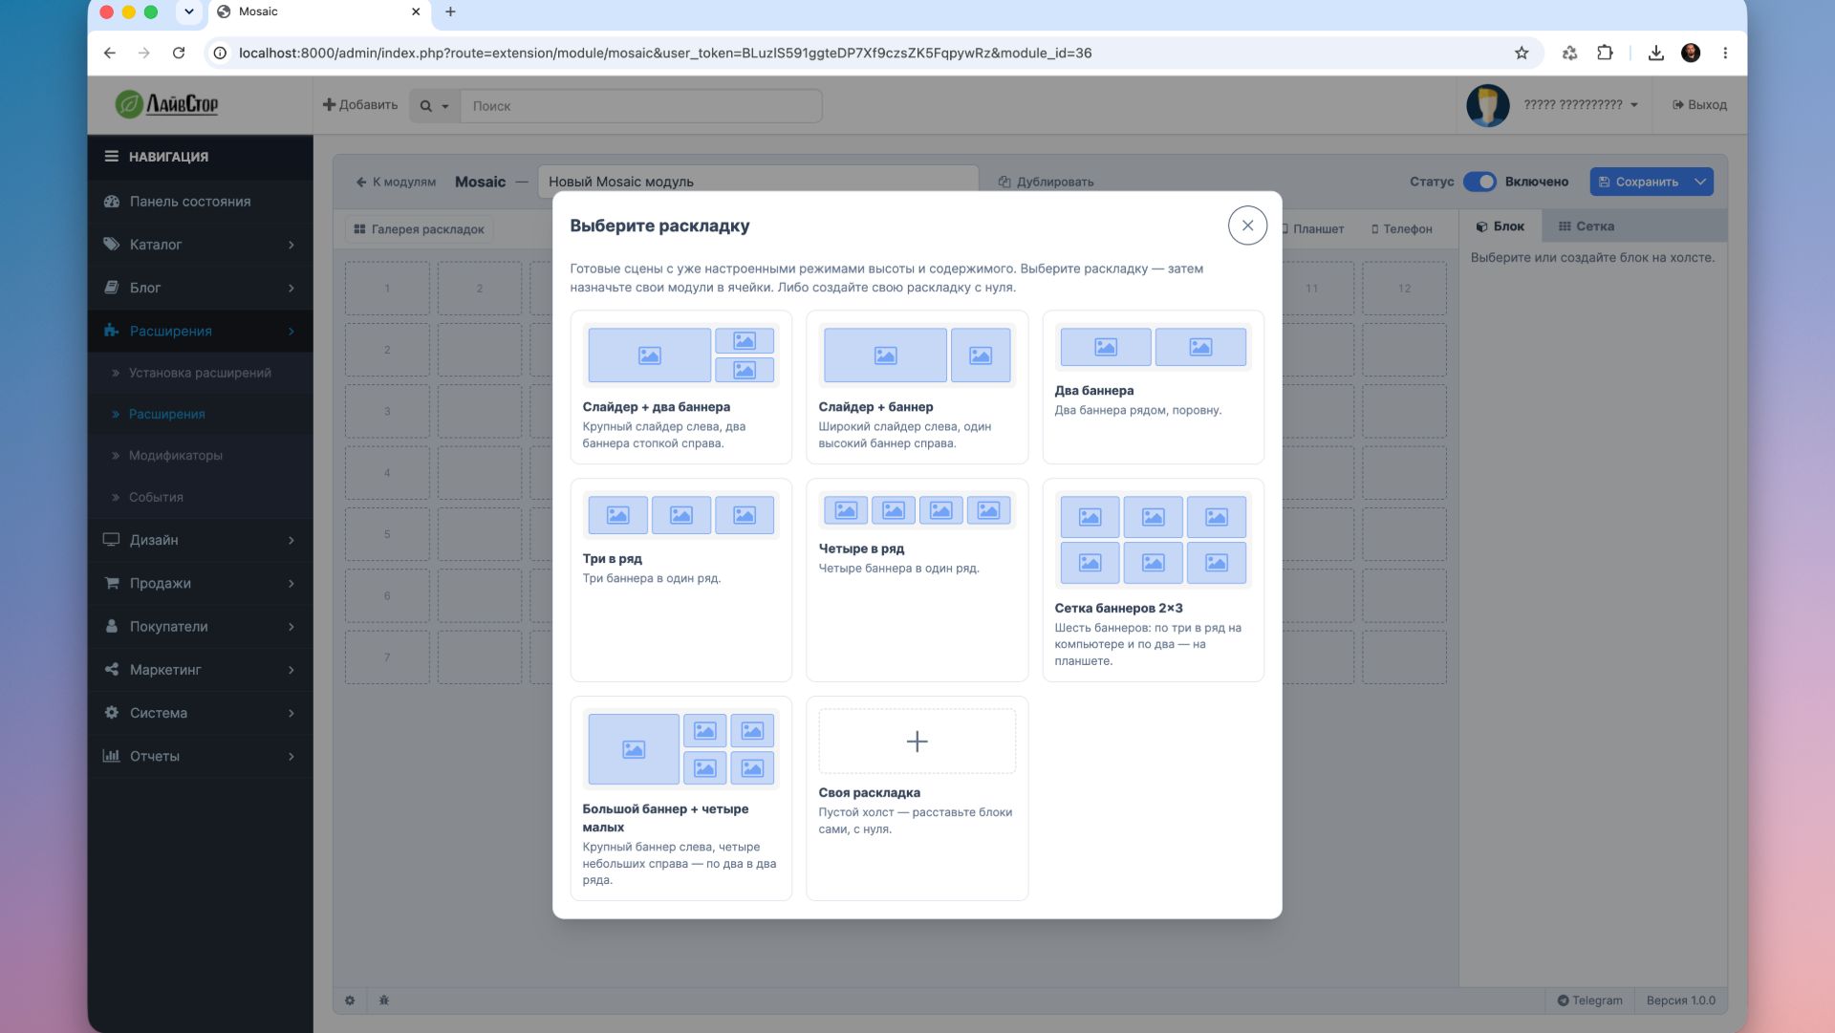Open Галерея раскладок button
The width and height of the screenshot is (1835, 1033).
[419, 229]
